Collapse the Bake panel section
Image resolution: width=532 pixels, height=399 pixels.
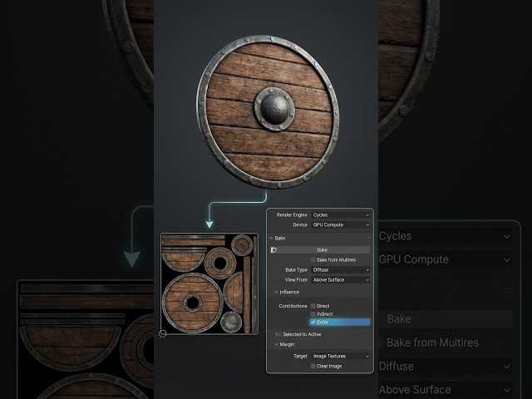[272, 239]
